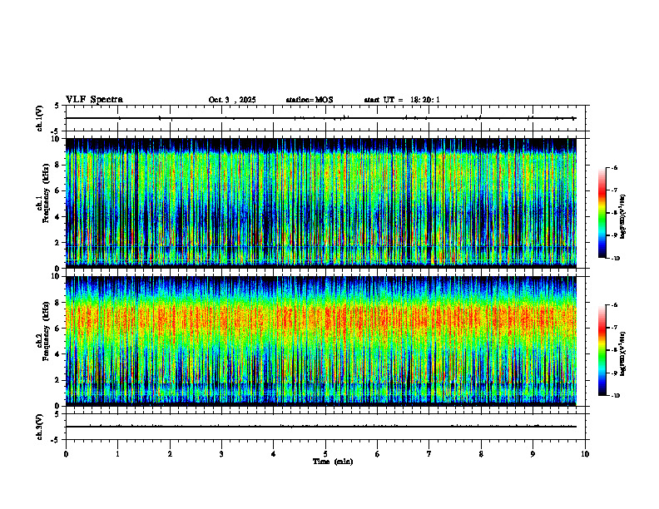Click the ch.1 spectrogram's 2 kHz tick label
The width and height of the screenshot is (659, 509).
pos(57,243)
